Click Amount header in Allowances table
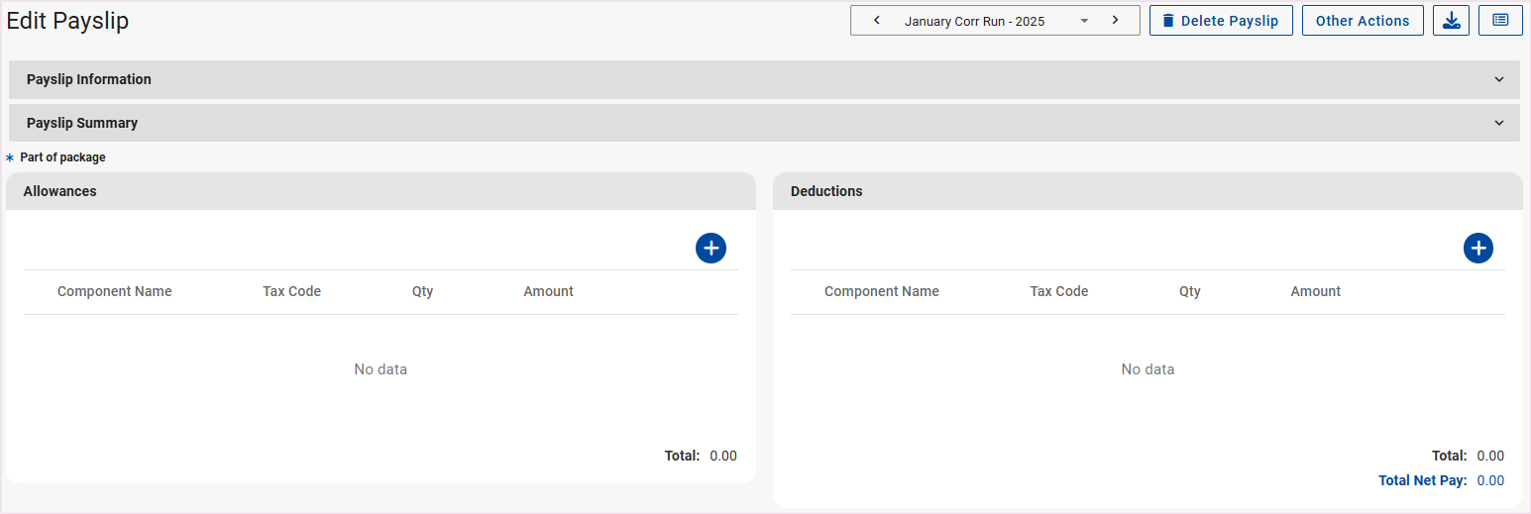The image size is (1531, 514). coord(548,291)
